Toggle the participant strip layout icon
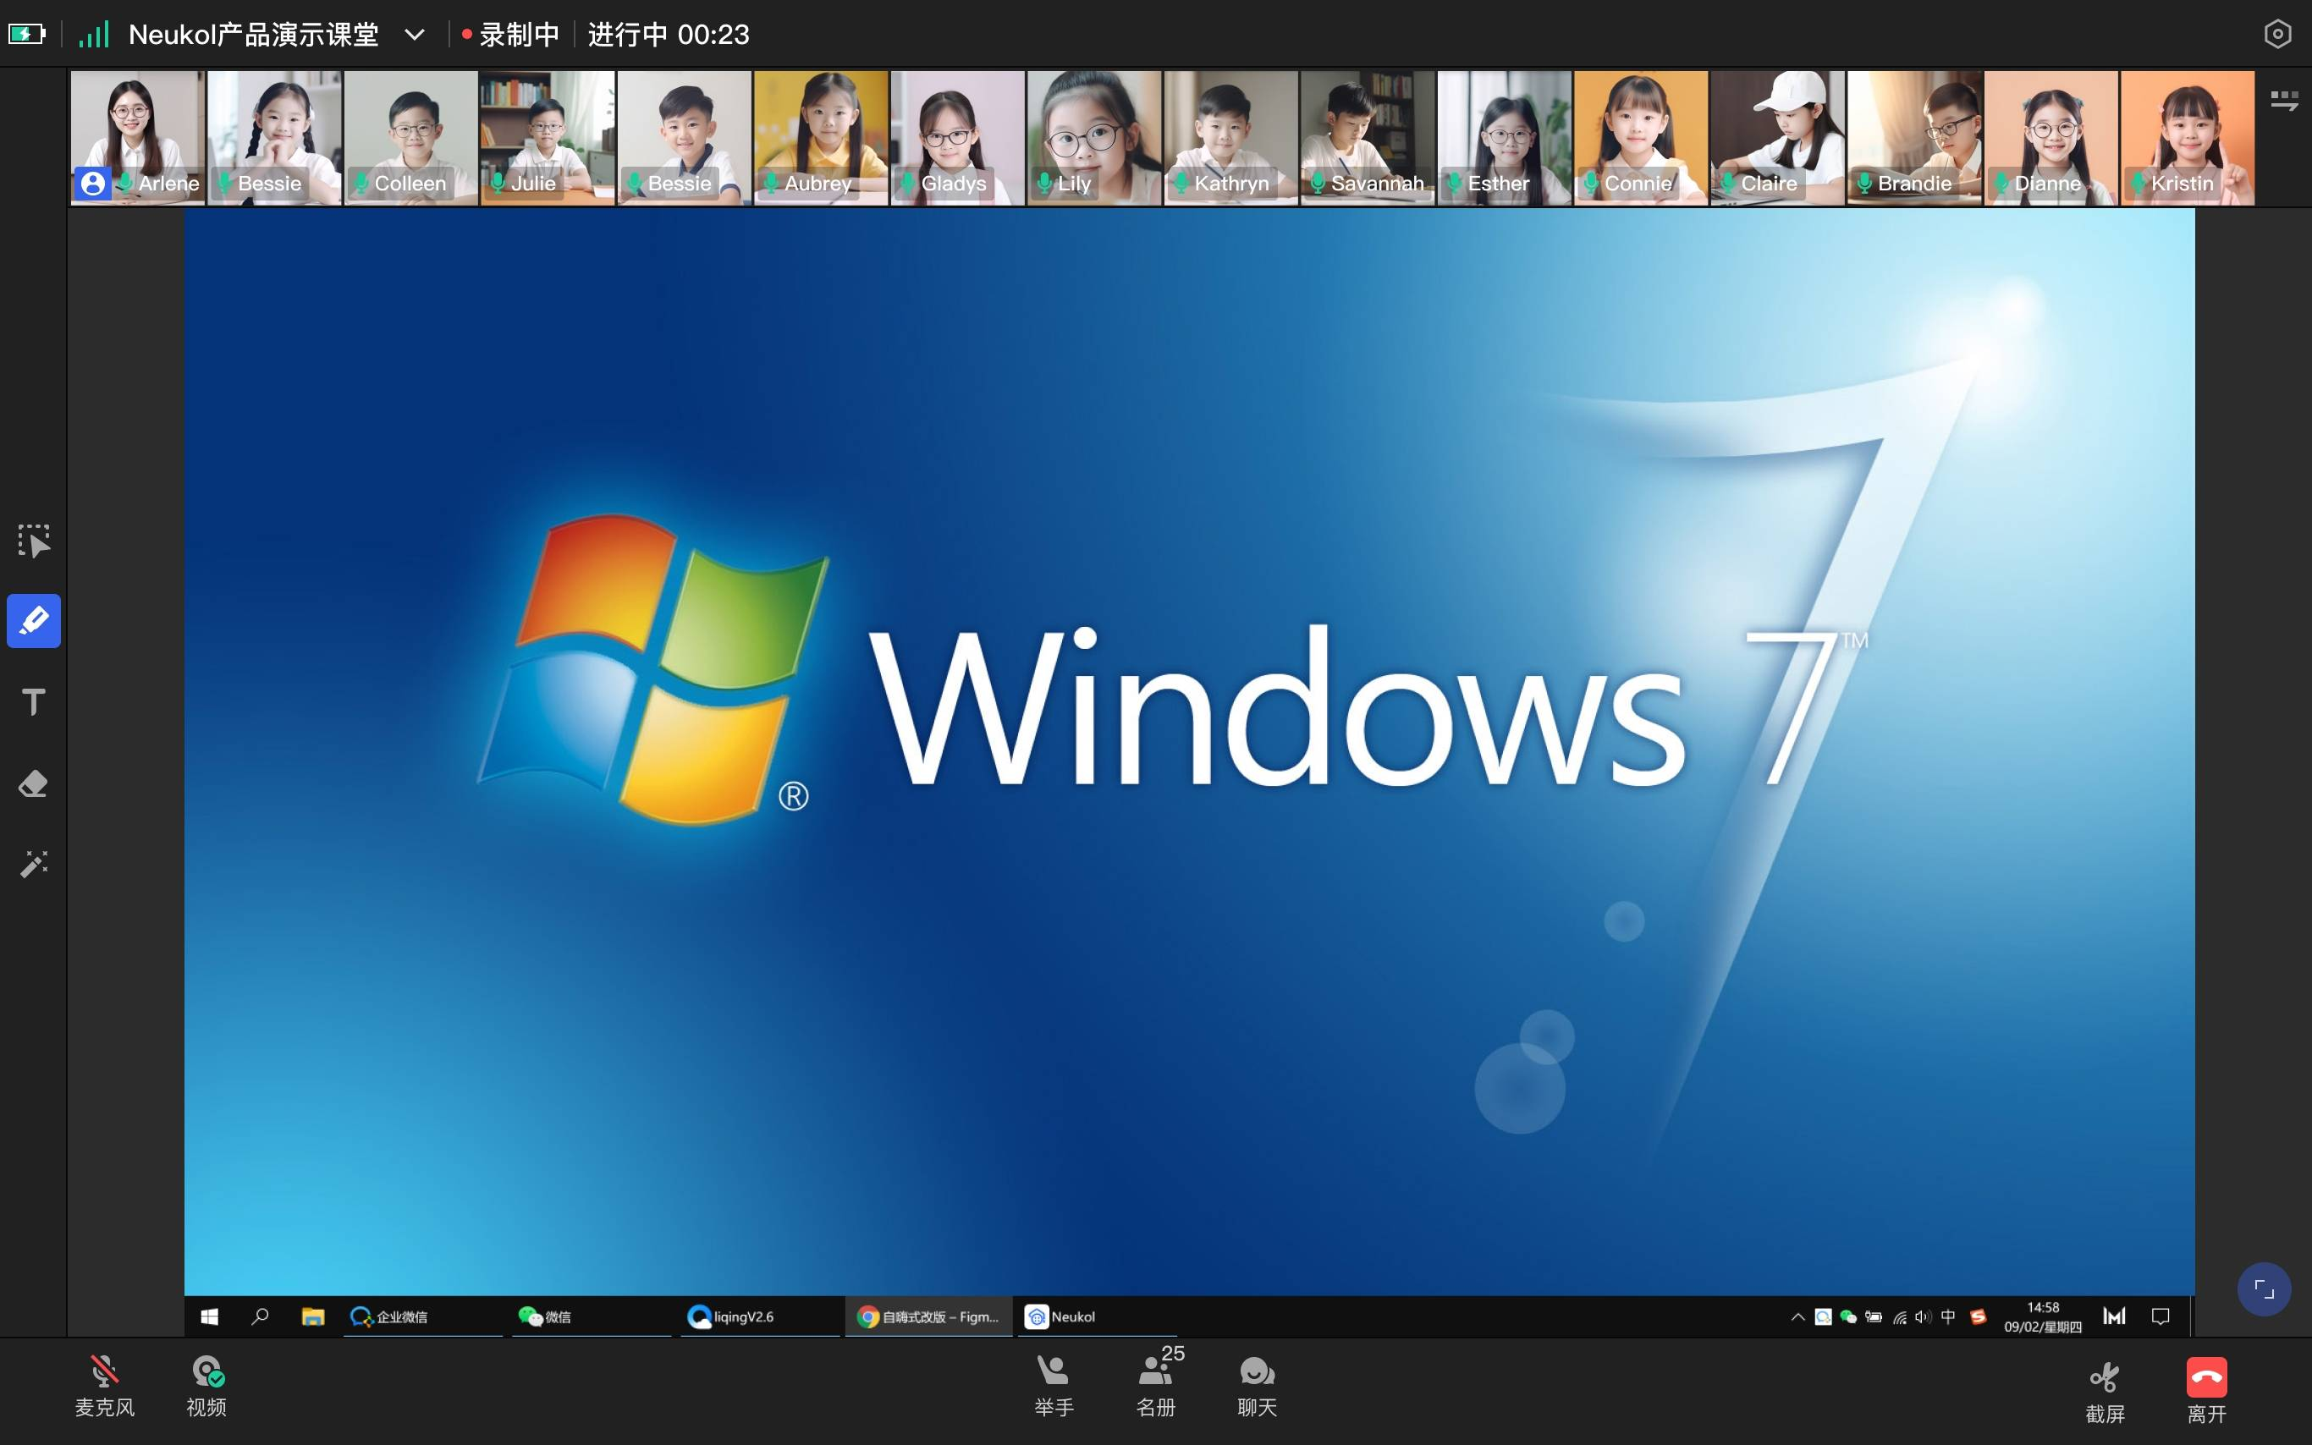Viewport: 2312px width, 1445px height. pos(2284,101)
